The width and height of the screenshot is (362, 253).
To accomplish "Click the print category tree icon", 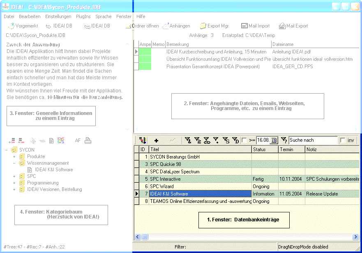I will tap(88, 140).
